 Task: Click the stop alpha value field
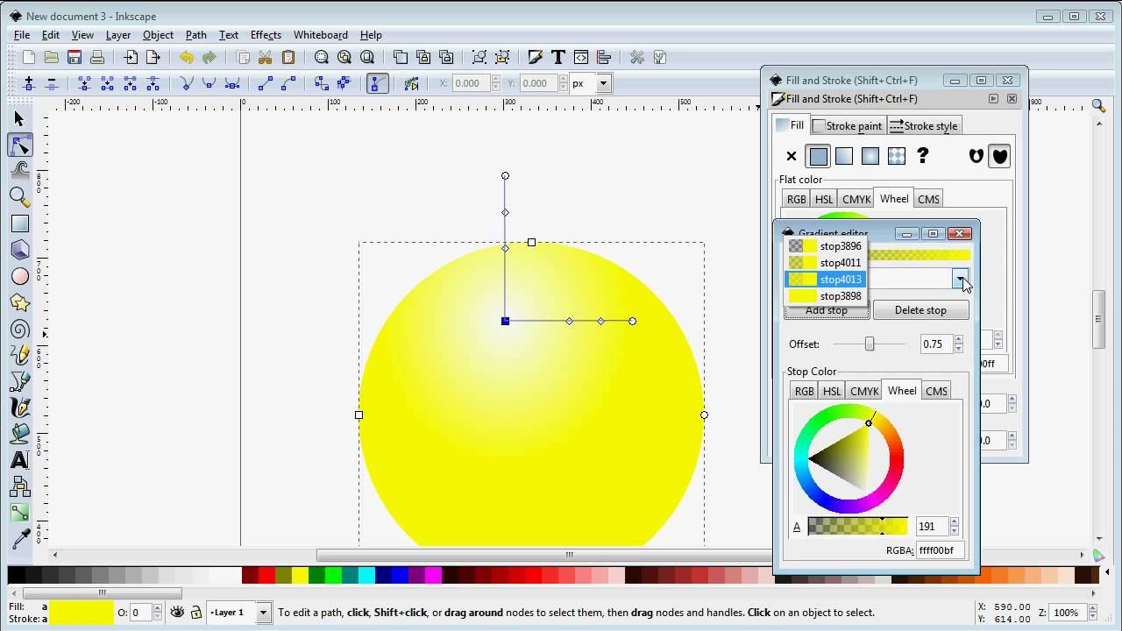coord(931,526)
